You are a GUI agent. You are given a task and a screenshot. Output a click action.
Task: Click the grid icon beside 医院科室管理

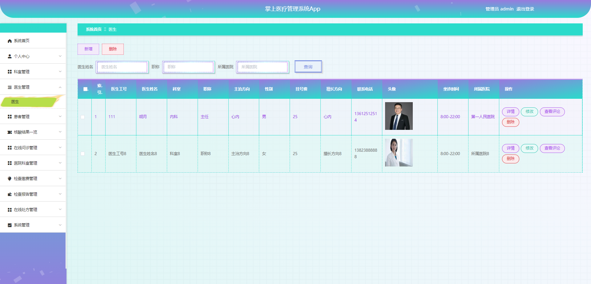(x=10, y=163)
